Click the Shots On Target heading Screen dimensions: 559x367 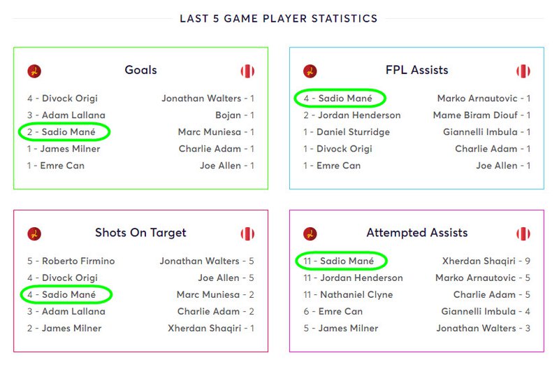[x=141, y=233]
